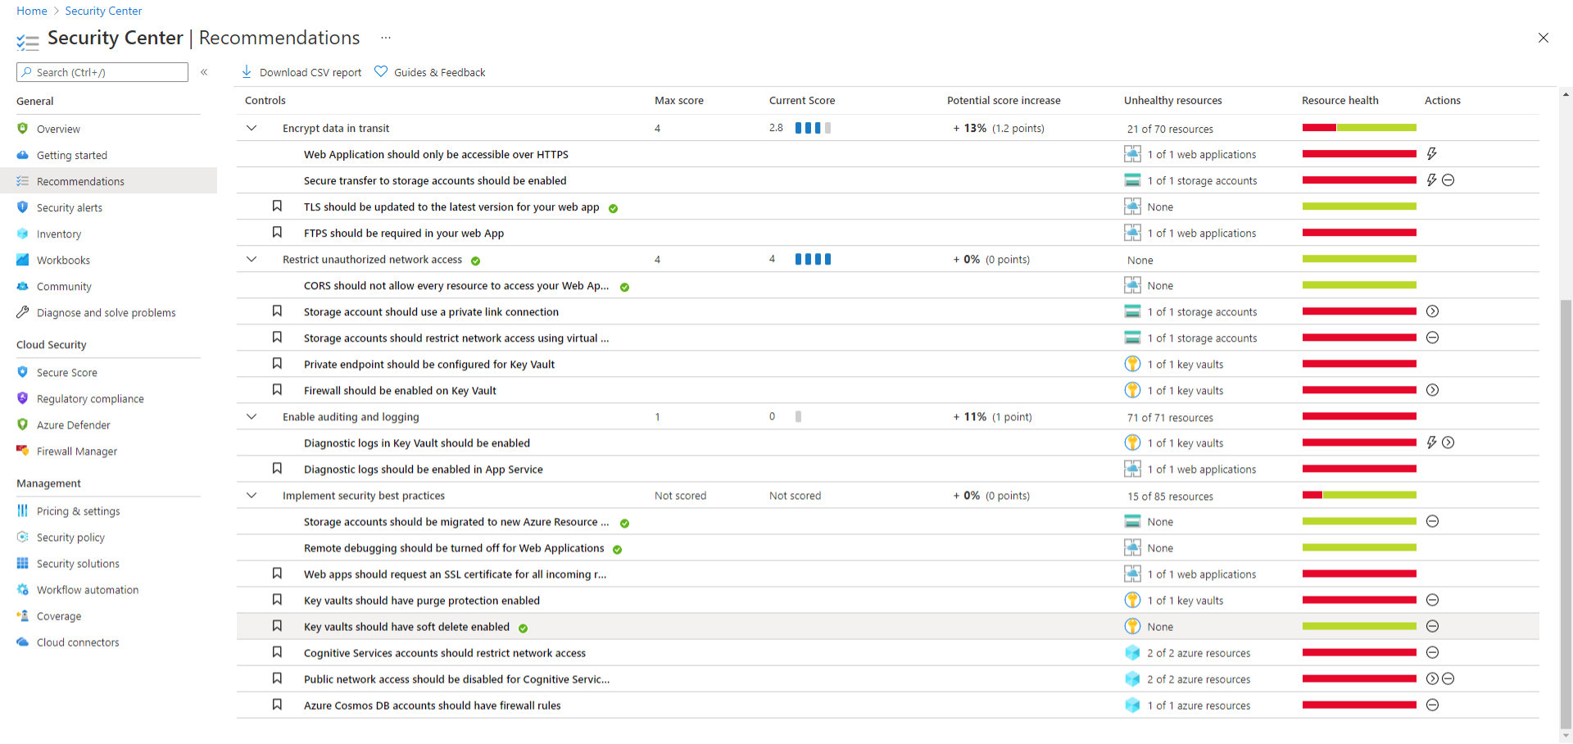The image size is (1573, 744).
Task: Toggle bookmark on Private endpoint for Key Vault
Action: pos(277,364)
